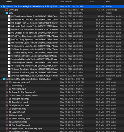Select 15 Bigger Than The Whole Sky.mp3
This screenshot has height=132, width=124.
pos(25,129)
